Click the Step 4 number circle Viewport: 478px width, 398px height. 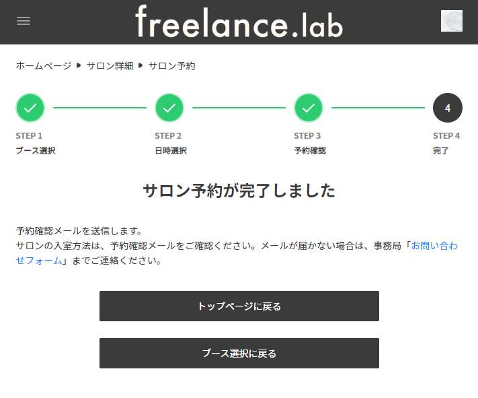[448, 108]
